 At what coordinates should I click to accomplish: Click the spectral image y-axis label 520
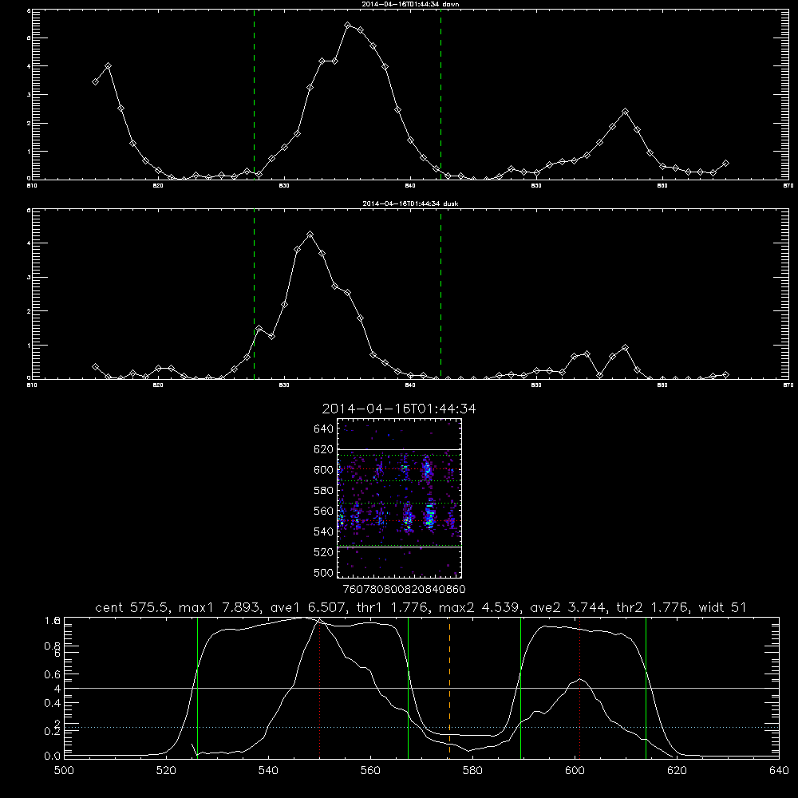pyautogui.click(x=324, y=552)
